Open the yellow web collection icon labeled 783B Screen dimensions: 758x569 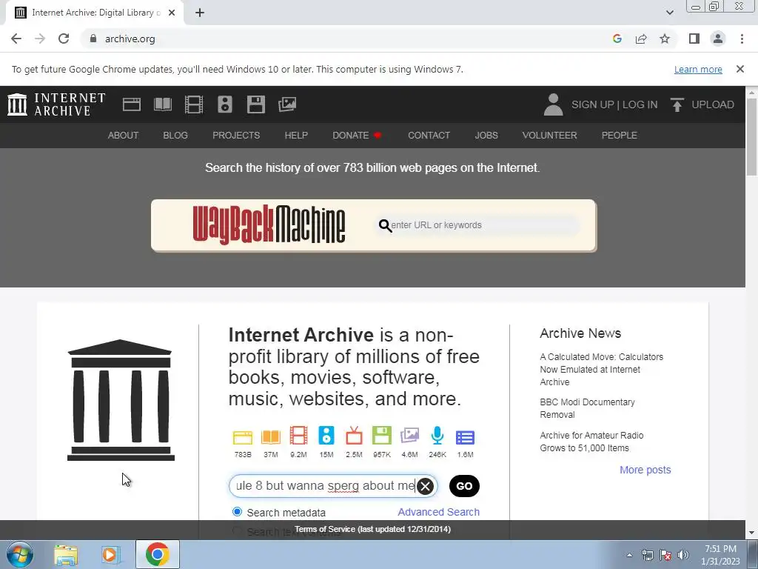tap(243, 437)
